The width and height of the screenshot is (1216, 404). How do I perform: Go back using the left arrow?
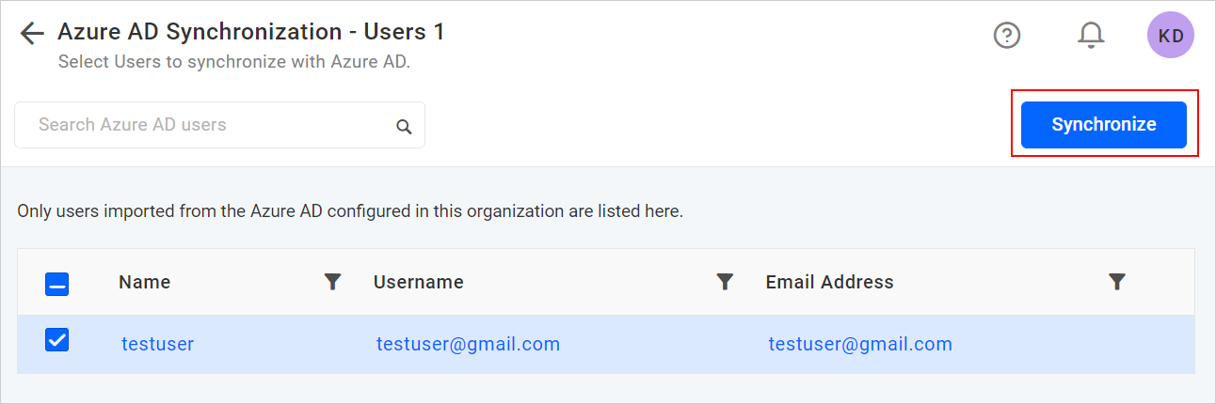point(32,34)
